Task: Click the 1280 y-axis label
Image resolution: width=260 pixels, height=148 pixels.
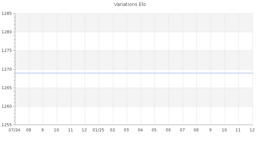Action: pos(7,32)
